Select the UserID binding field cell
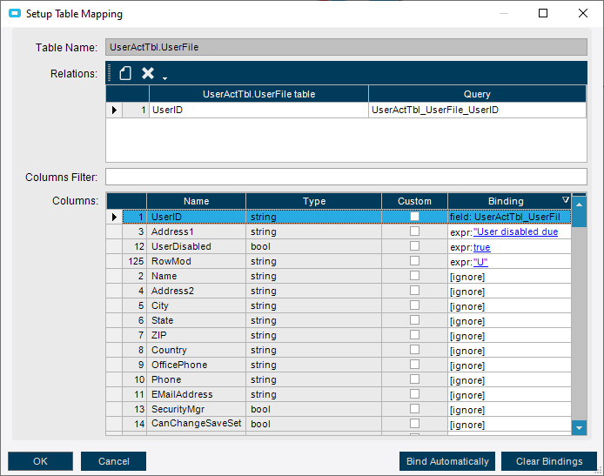Viewport: 604px width, 476px height. [x=509, y=217]
